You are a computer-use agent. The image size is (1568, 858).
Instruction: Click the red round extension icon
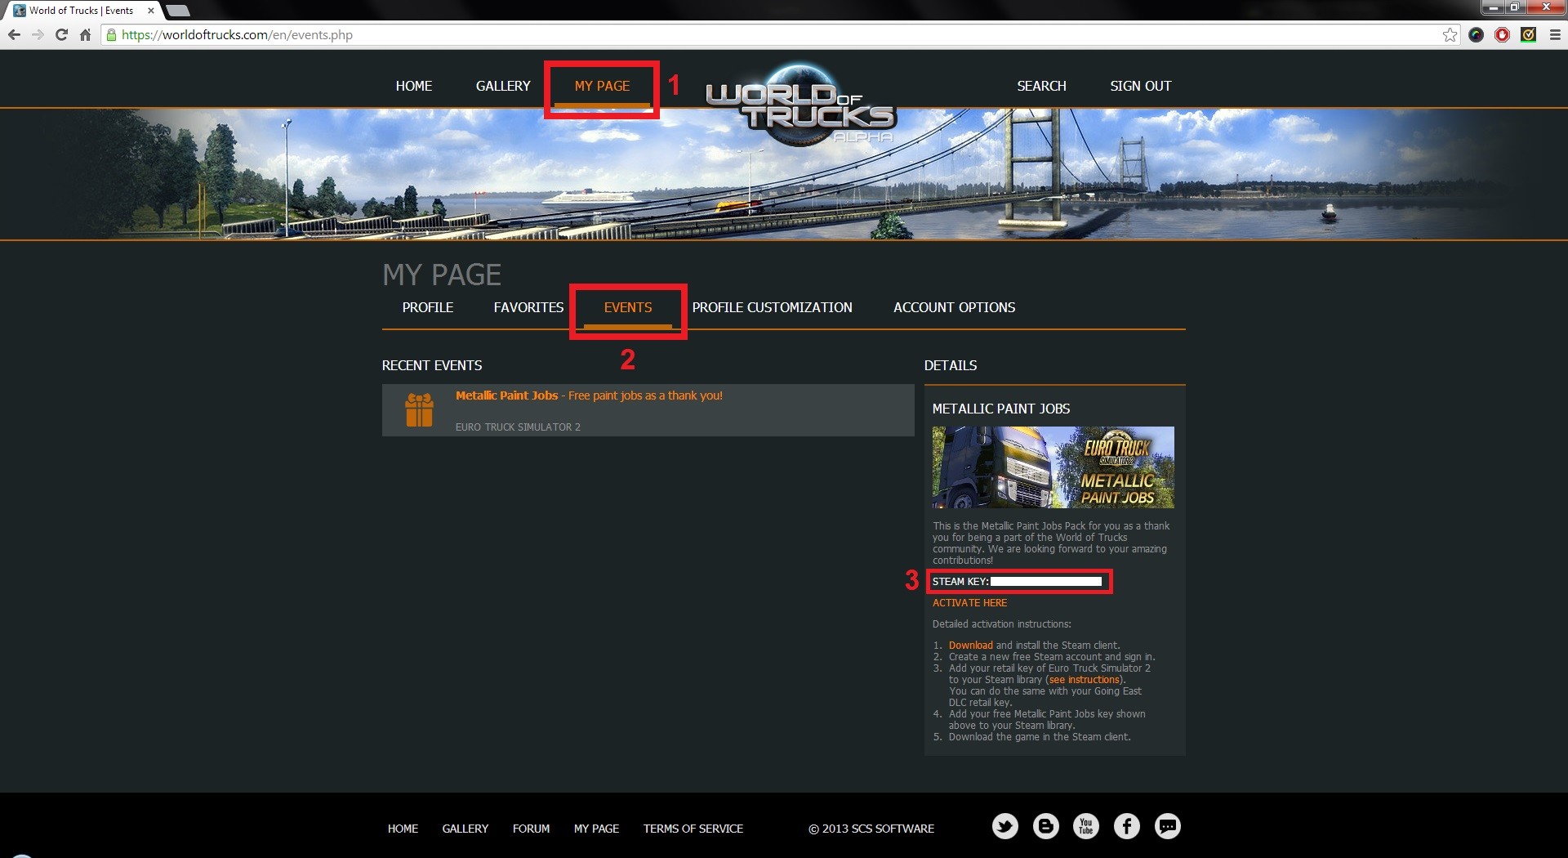pos(1502,35)
